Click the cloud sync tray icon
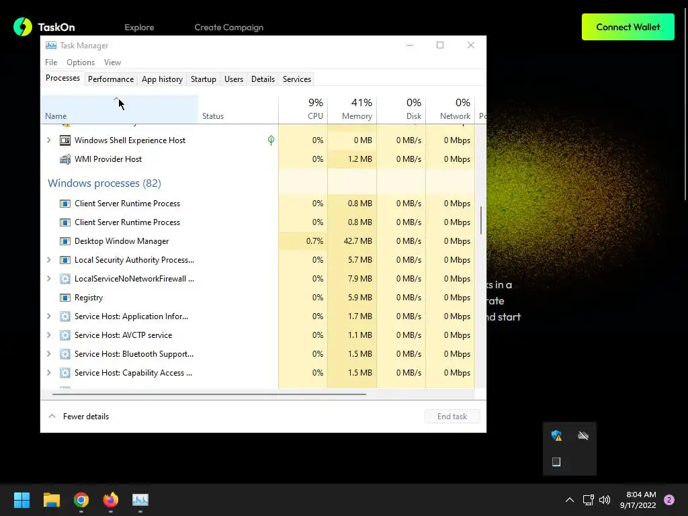 tap(583, 435)
